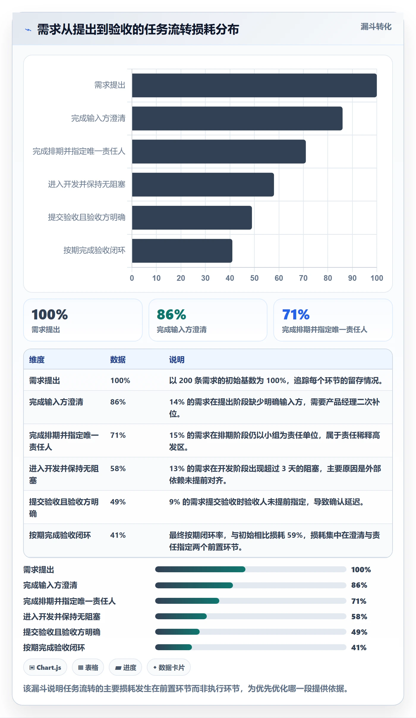Click the x-axis label 100
Viewport: 416px width, 718px height.
point(377,278)
